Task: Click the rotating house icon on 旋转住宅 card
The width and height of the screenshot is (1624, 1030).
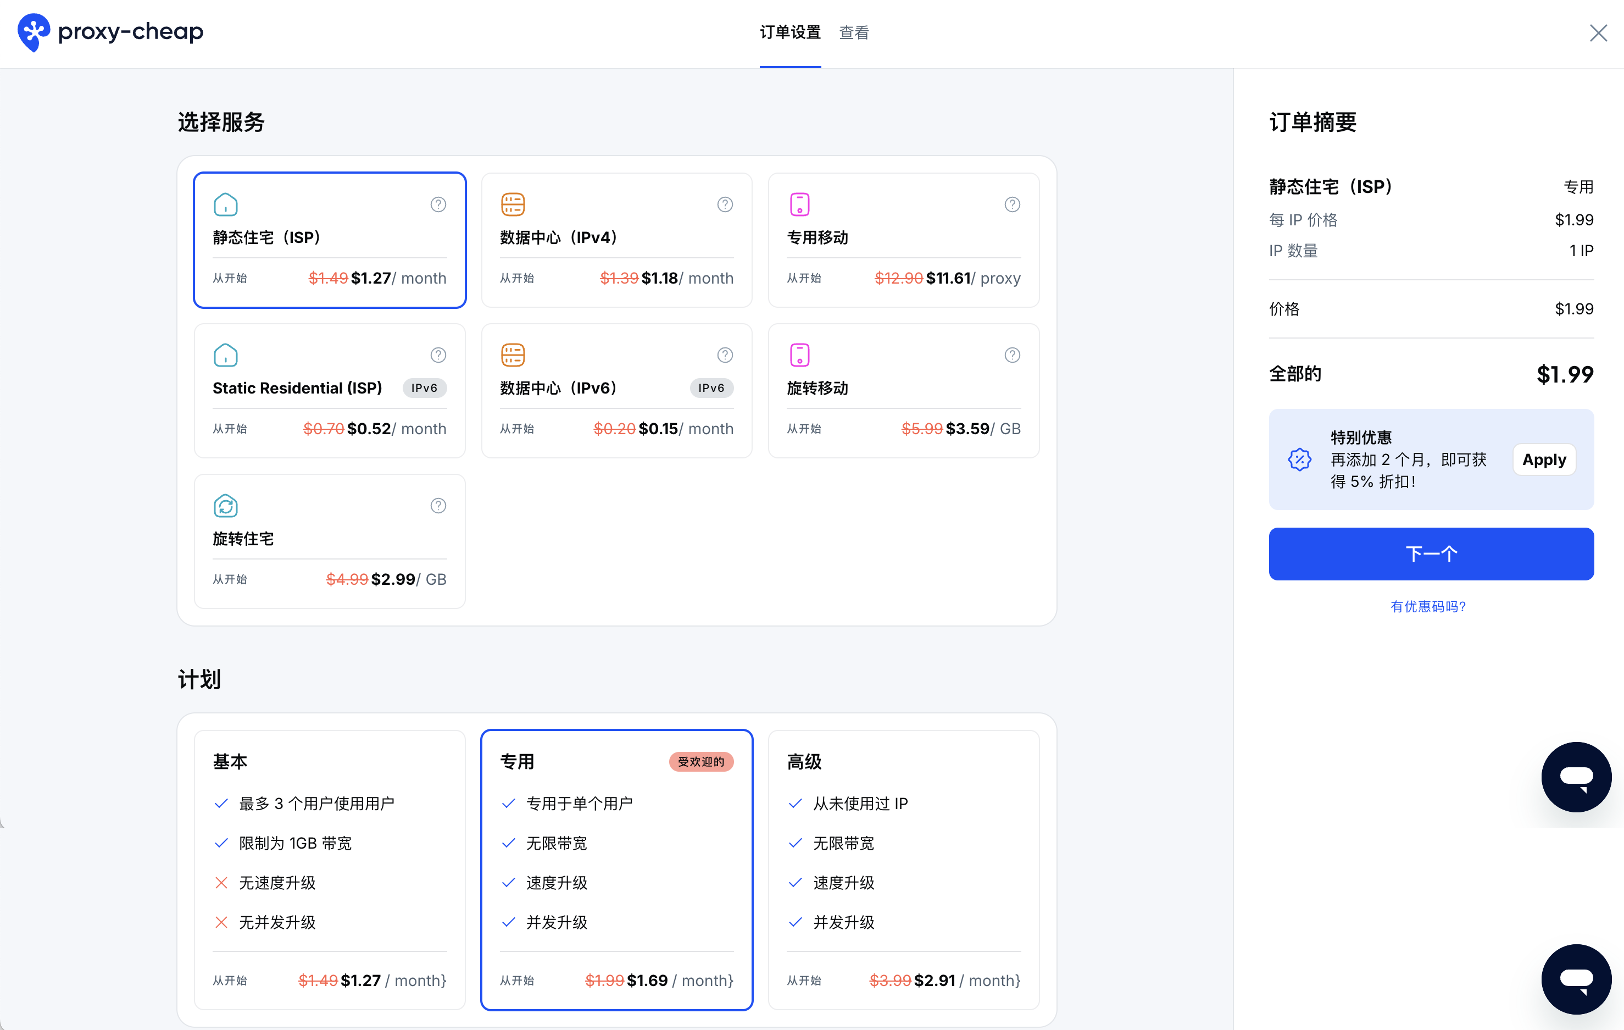Action: coord(226,505)
